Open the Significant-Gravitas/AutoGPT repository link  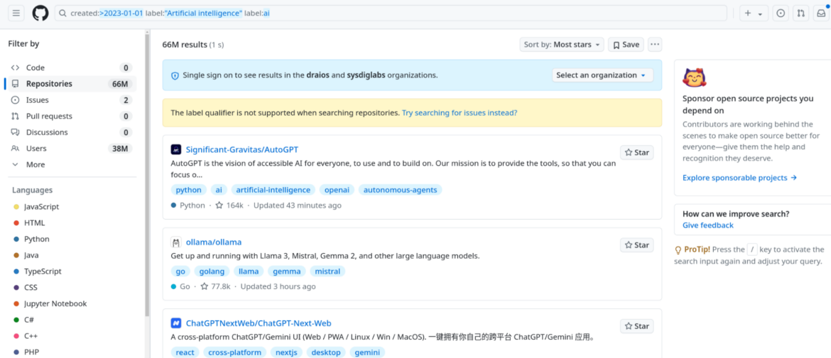tap(242, 150)
